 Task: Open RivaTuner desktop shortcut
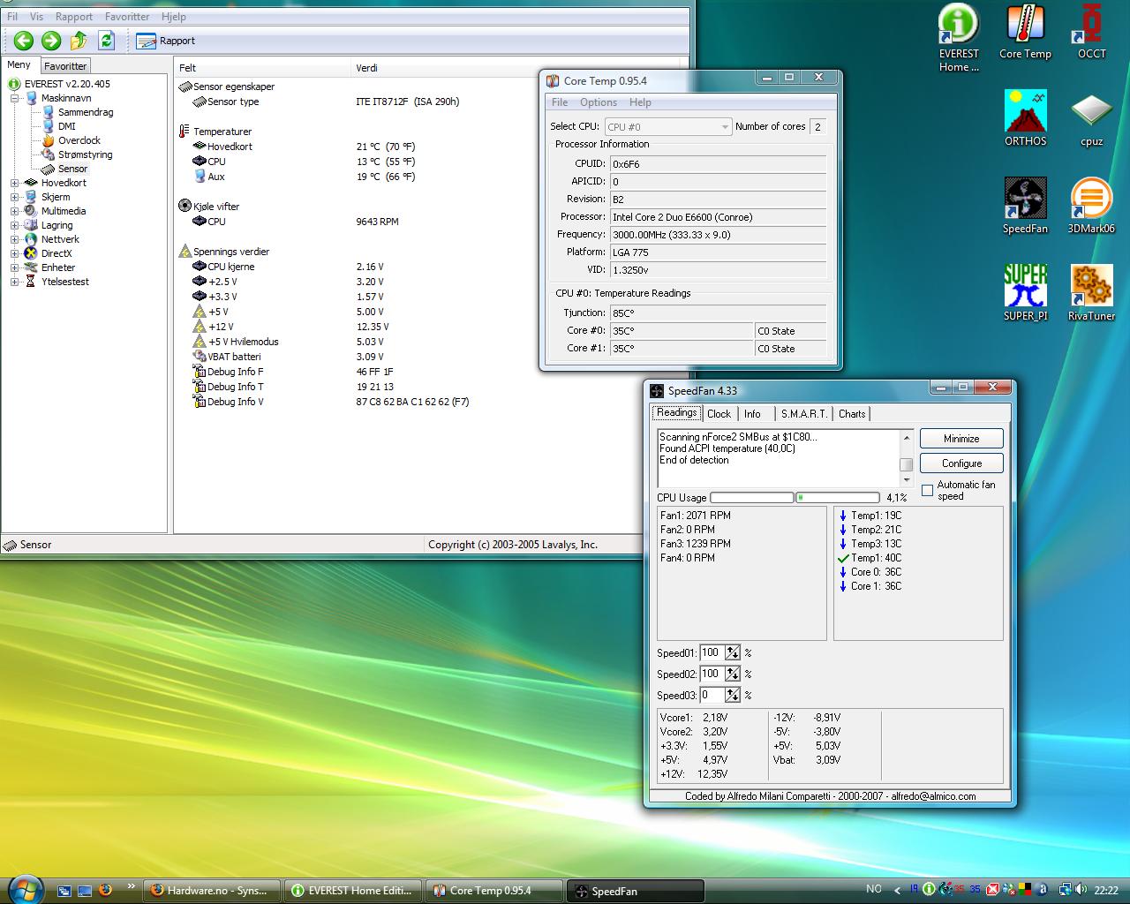(x=1091, y=293)
